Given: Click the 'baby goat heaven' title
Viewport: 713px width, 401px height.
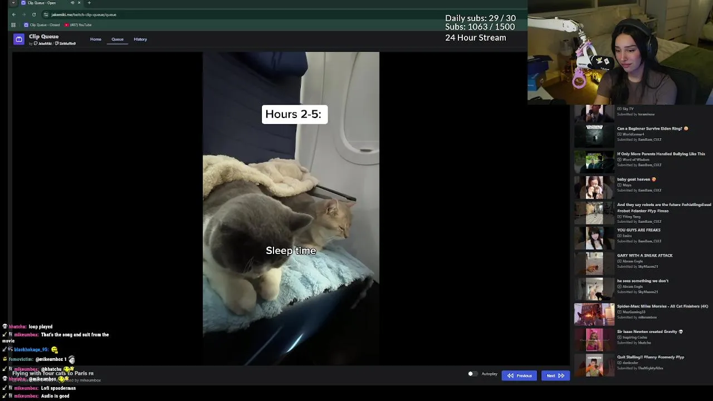Looking at the screenshot, I should [636, 179].
